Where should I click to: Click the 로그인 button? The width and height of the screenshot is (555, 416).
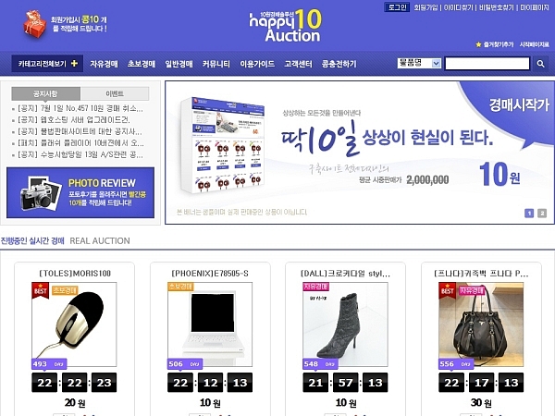[397, 7]
